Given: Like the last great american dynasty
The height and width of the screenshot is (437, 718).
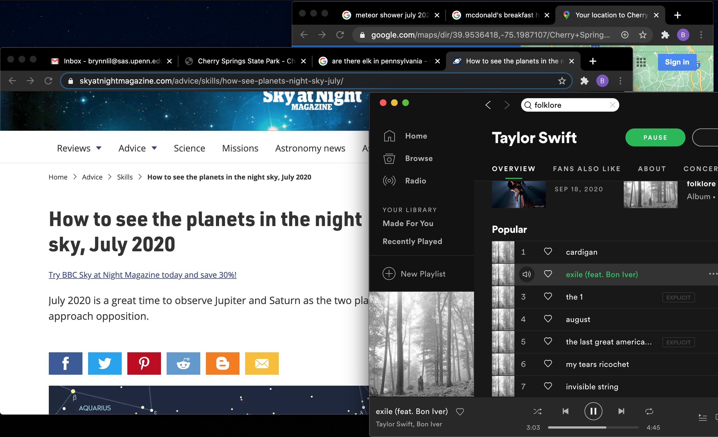Looking at the screenshot, I should pos(548,341).
